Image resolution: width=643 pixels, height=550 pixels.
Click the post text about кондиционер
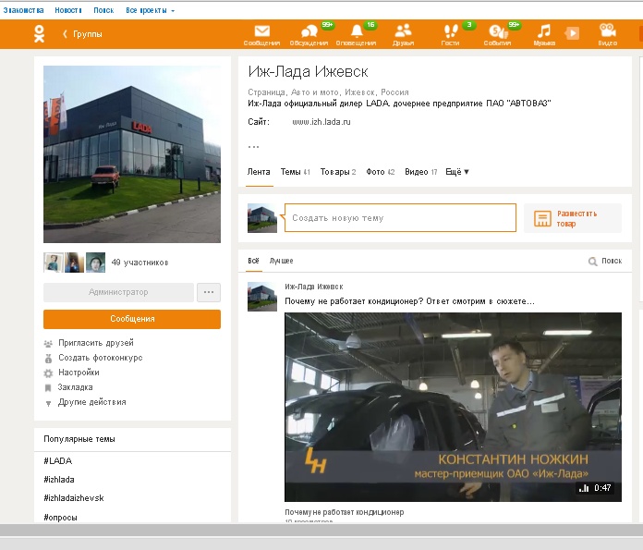409,301
